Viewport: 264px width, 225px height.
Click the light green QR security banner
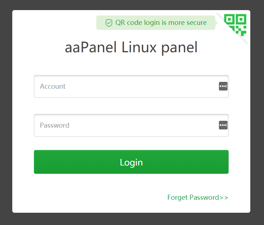point(156,23)
